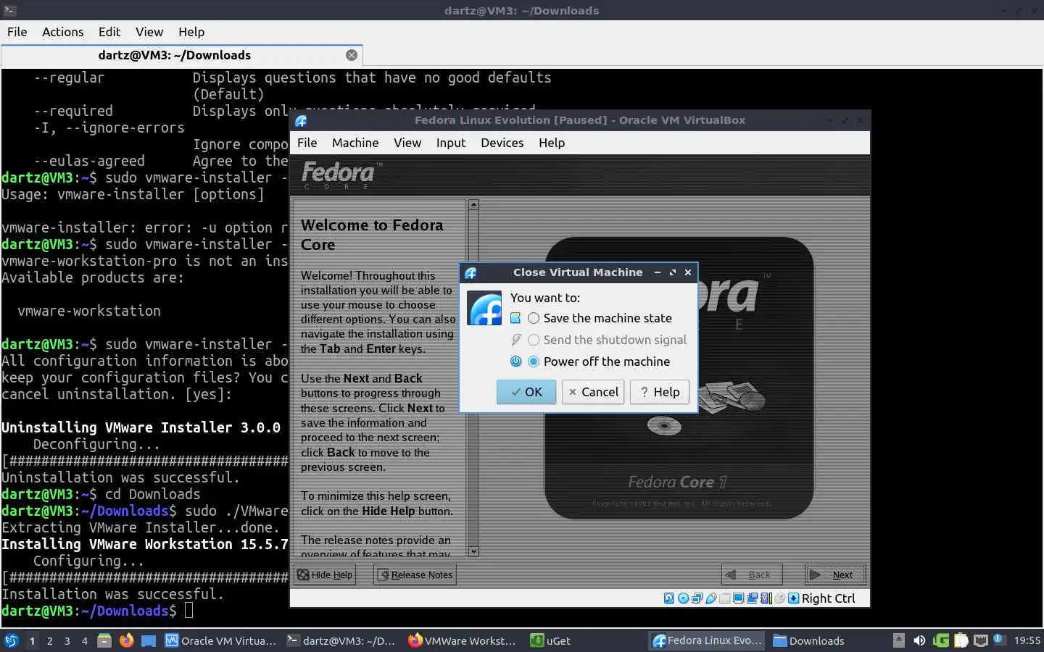Open the terminal View menu
The width and height of the screenshot is (1044, 652).
coord(149,32)
